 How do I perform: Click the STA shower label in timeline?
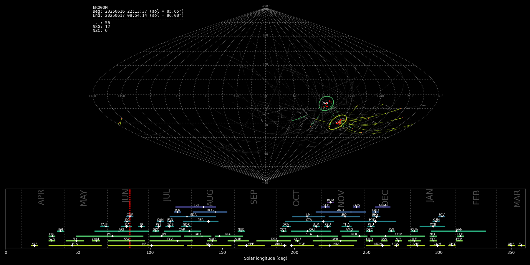pyautogui.click(x=309, y=234)
